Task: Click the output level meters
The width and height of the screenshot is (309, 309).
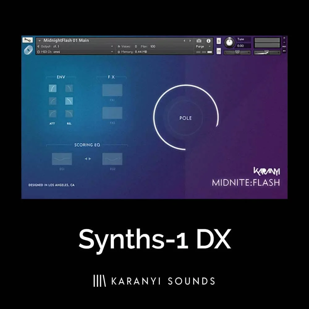Action: tap(267, 43)
